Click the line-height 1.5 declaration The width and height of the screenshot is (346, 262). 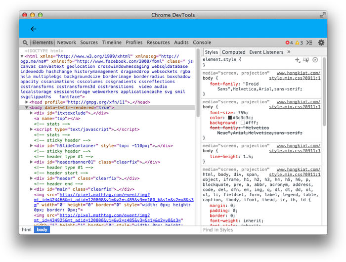click(x=231, y=157)
